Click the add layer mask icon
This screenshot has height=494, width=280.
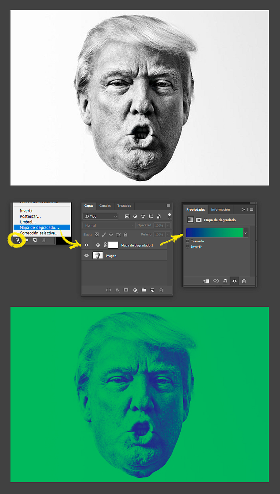[126, 290]
